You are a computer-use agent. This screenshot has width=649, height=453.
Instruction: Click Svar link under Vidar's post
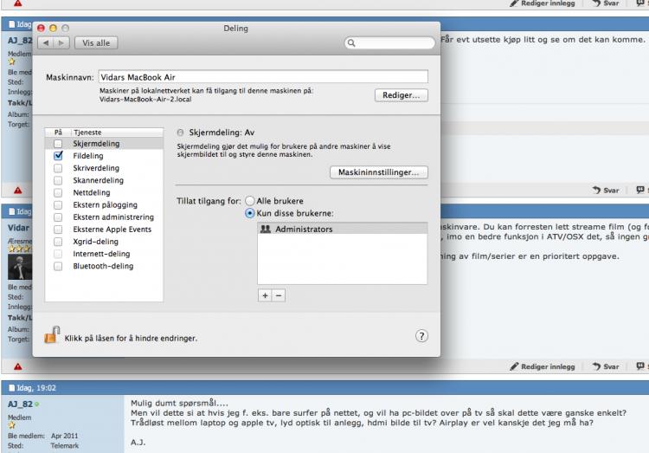pos(607,366)
